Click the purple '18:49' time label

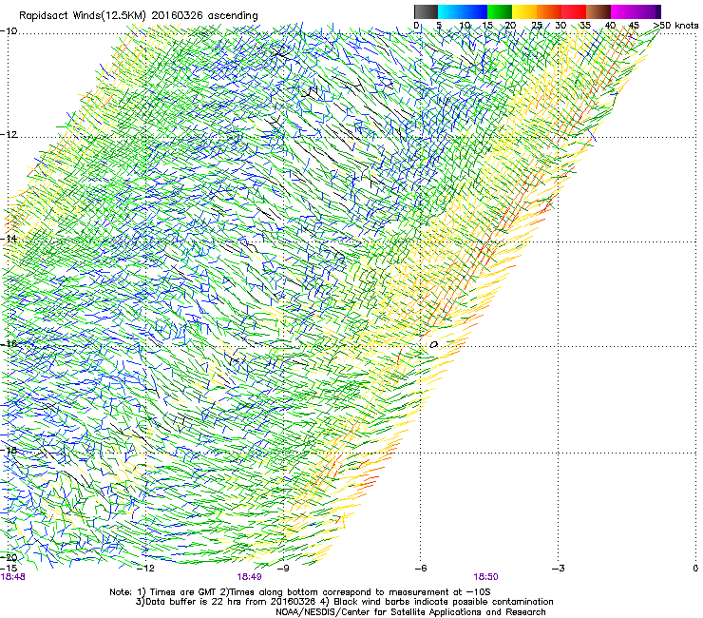coord(249,577)
